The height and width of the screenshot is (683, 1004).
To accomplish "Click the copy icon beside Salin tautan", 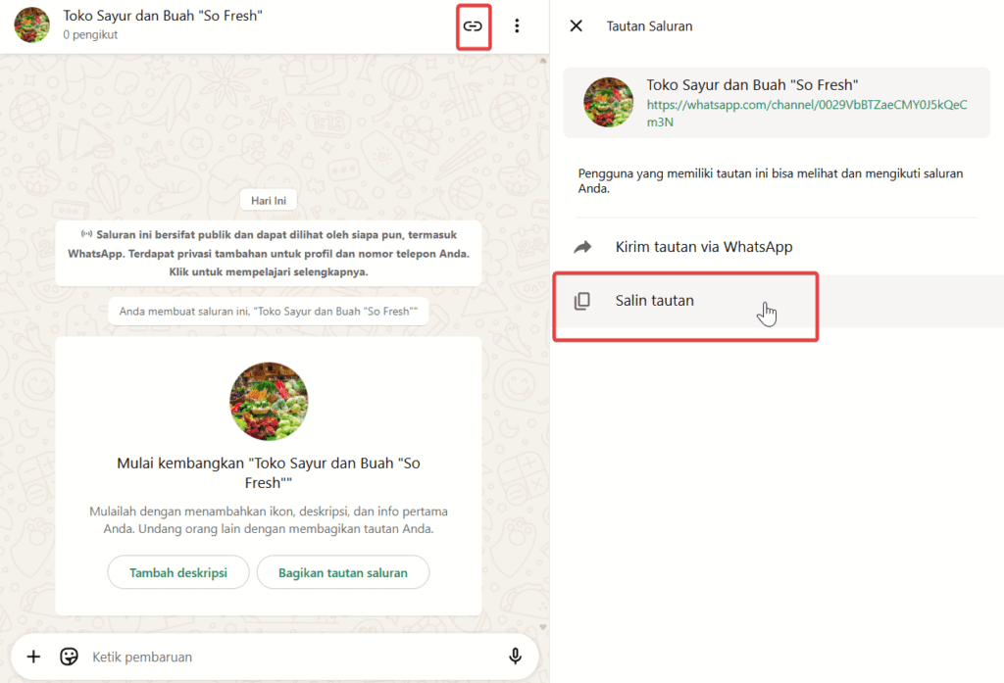I will coord(582,301).
